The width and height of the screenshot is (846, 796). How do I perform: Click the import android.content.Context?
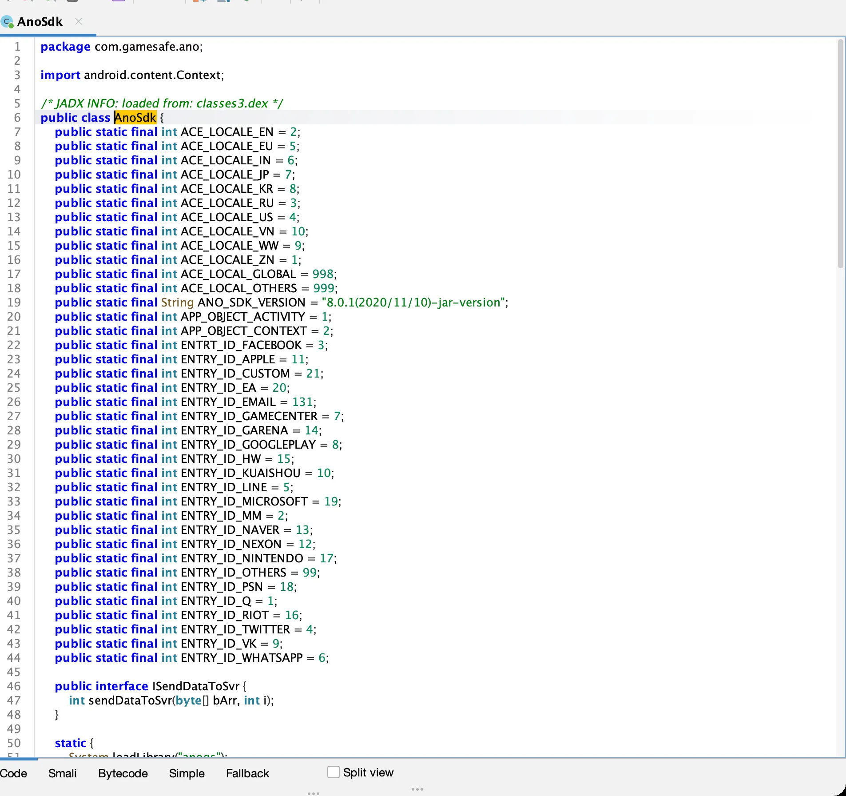[132, 75]
